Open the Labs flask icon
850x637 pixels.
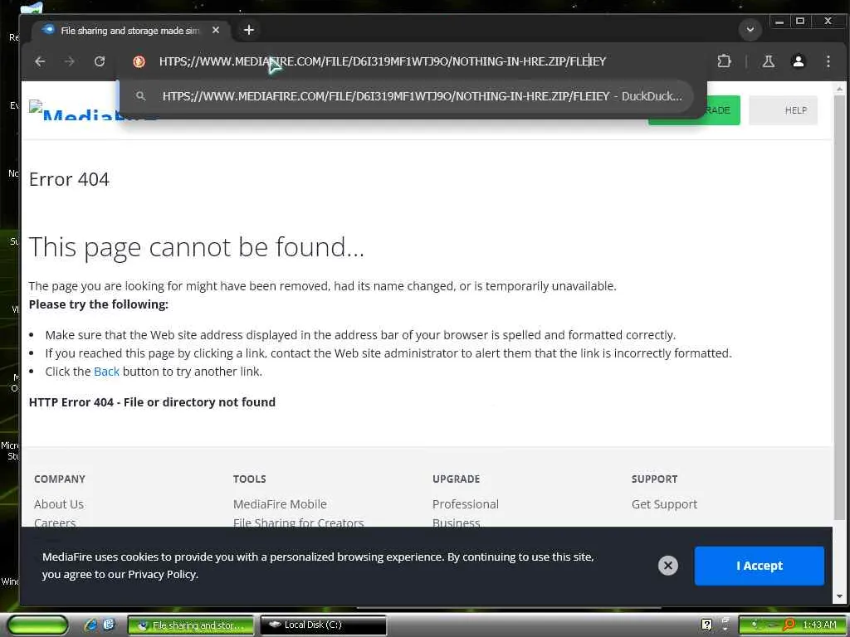click(x=768, y=61)
